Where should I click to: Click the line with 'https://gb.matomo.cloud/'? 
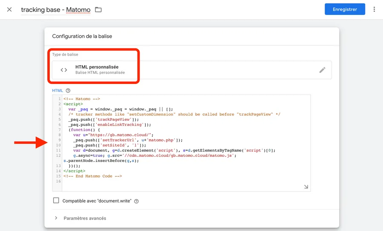[113, 135]
